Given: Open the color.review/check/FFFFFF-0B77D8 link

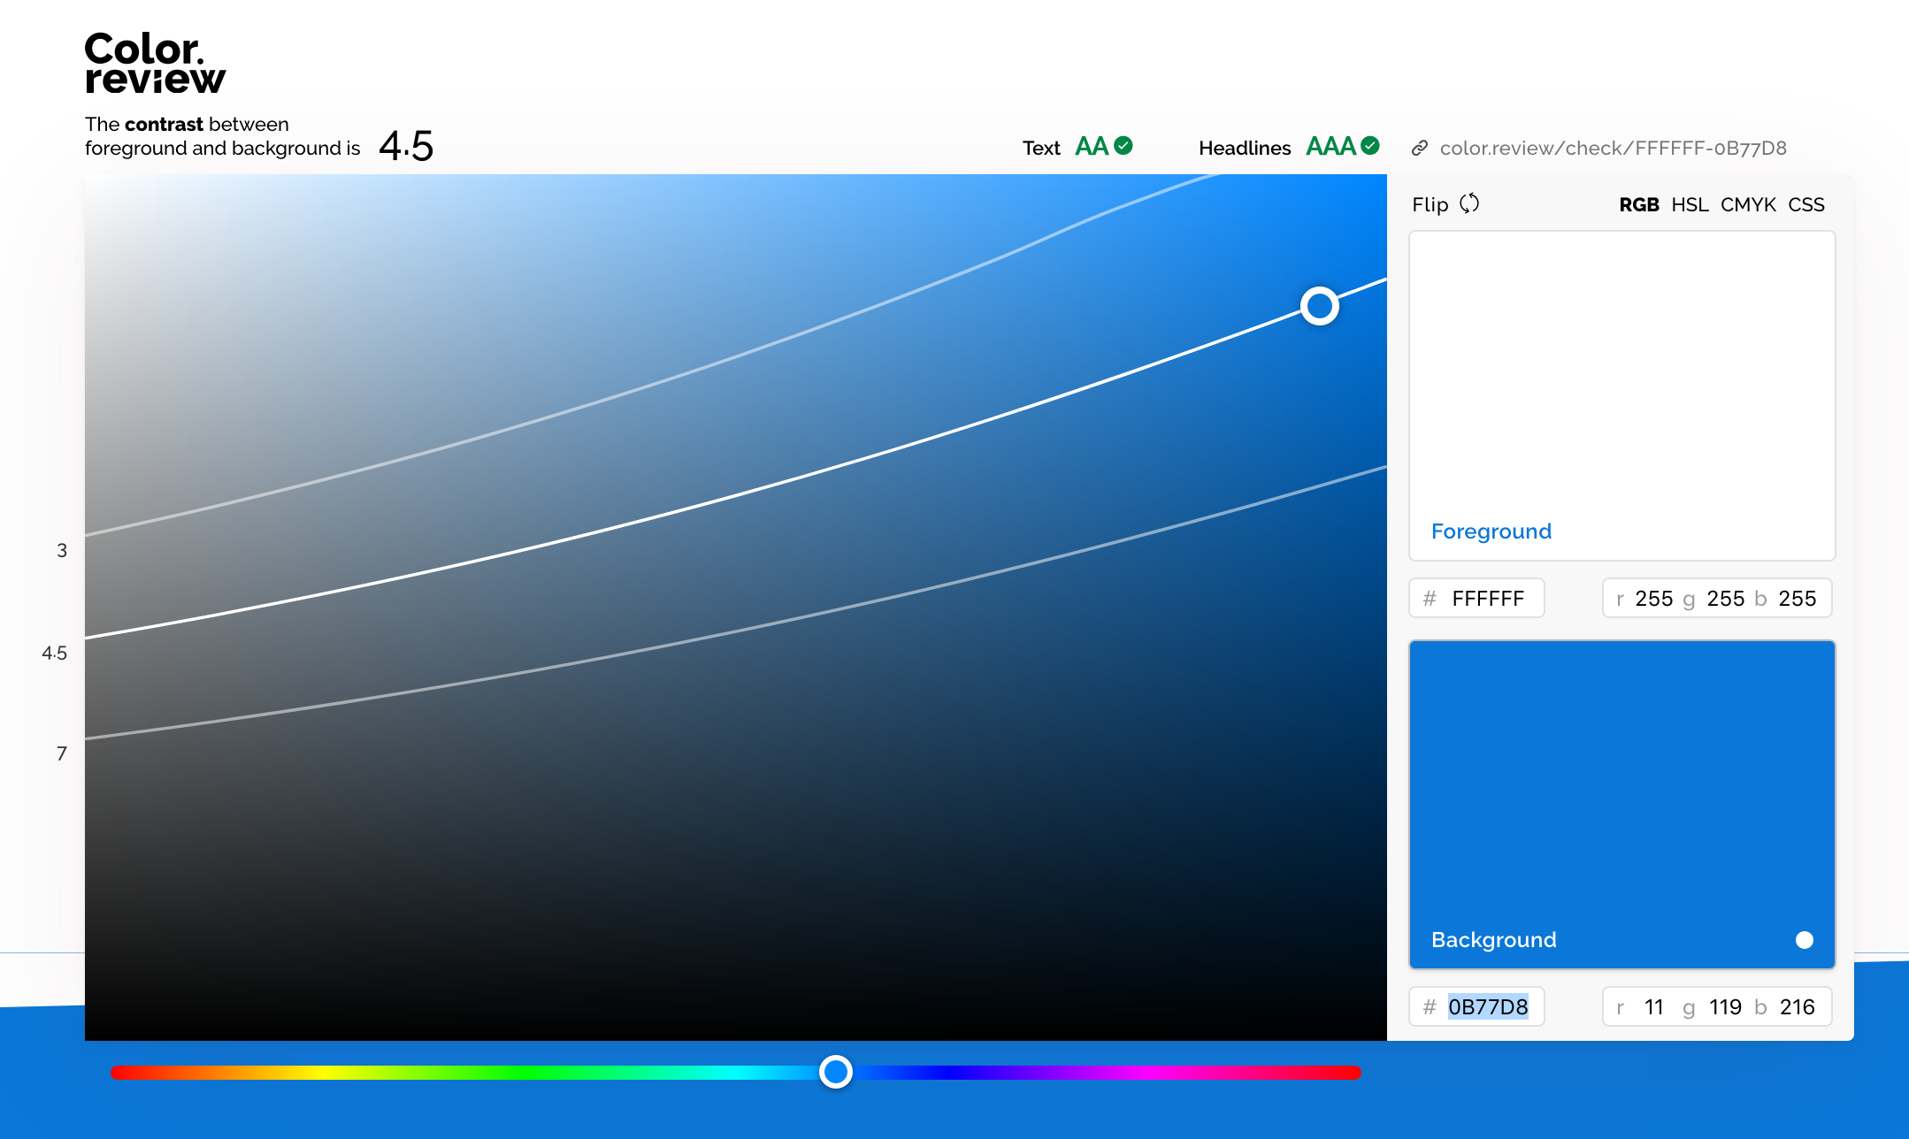Looking at the screenshot, I should (x=1613, y=148).
